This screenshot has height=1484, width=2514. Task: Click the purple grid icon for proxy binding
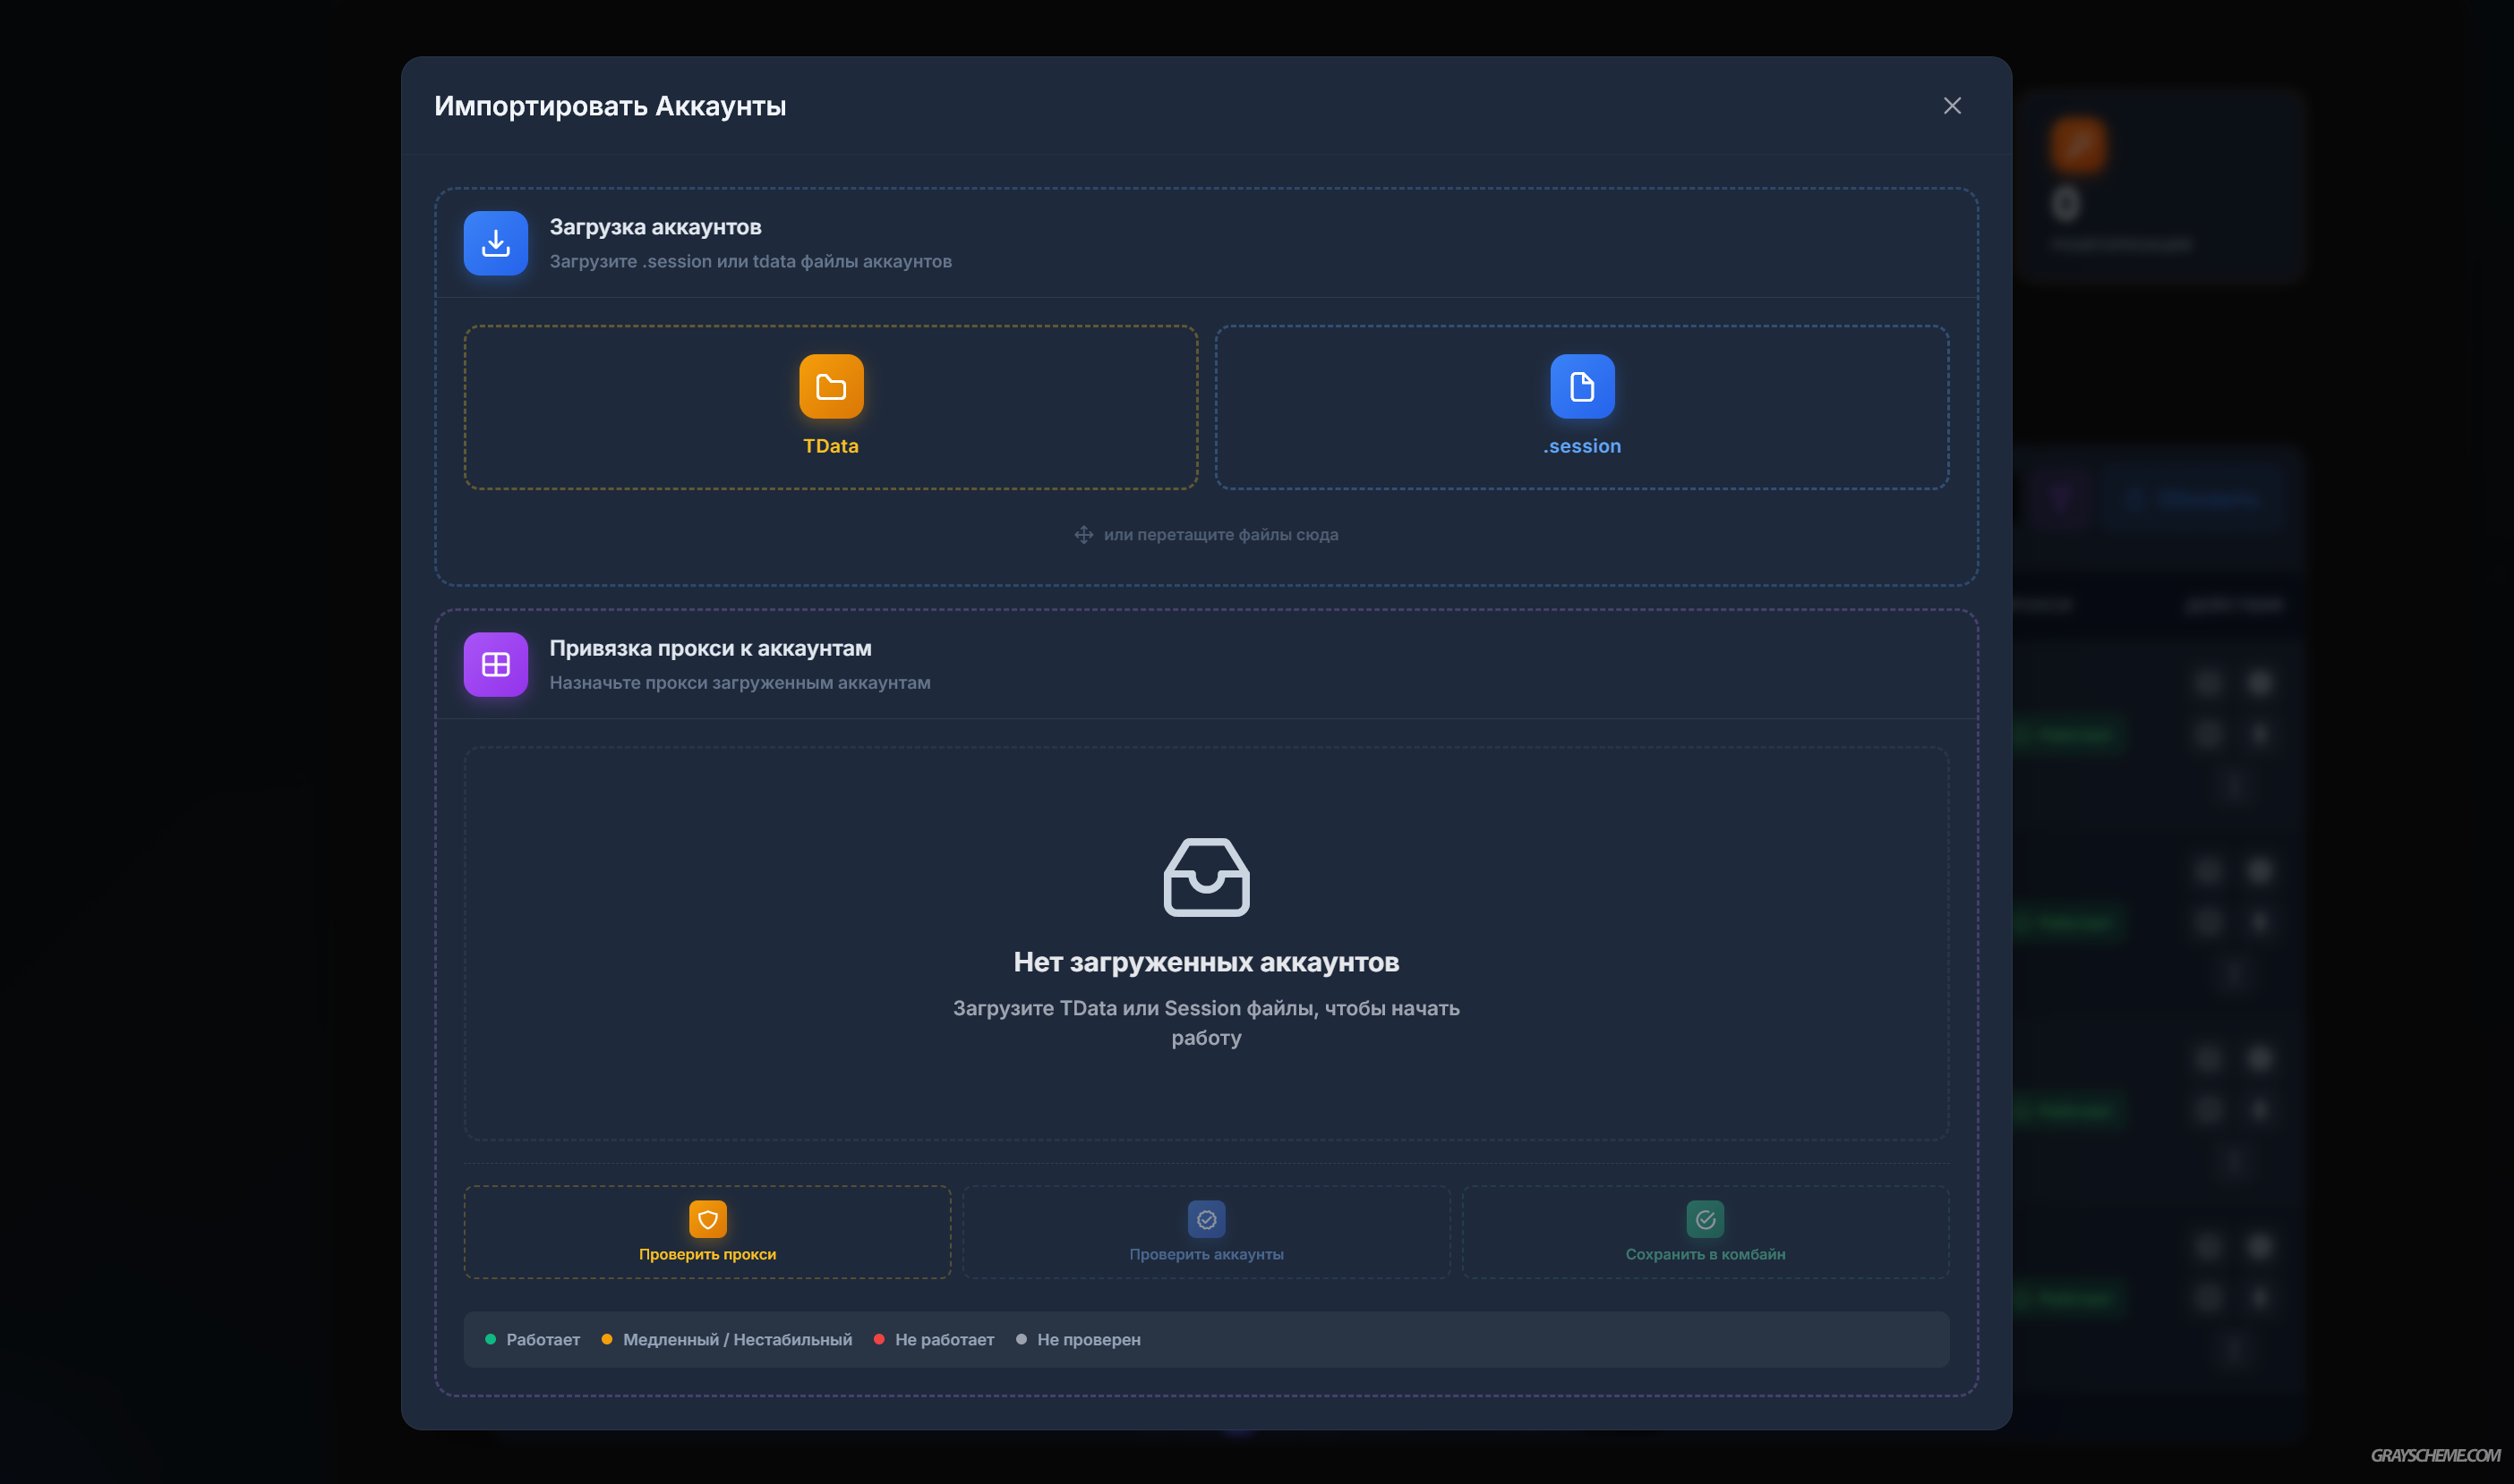pyautogui.click(x=495, y=664)
